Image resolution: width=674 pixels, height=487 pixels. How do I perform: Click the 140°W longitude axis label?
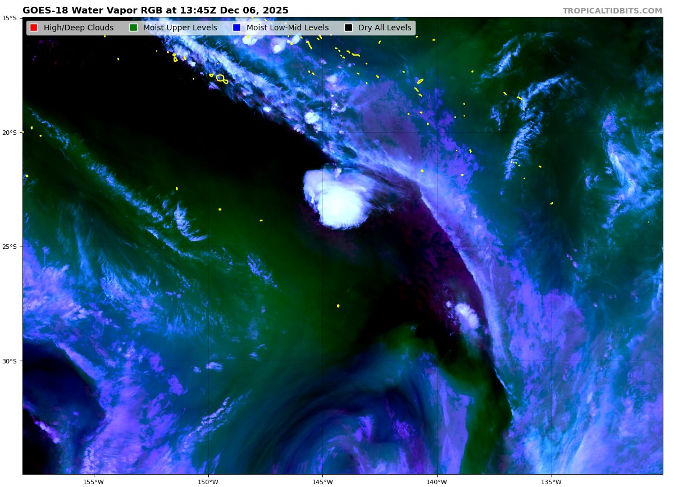436,481
